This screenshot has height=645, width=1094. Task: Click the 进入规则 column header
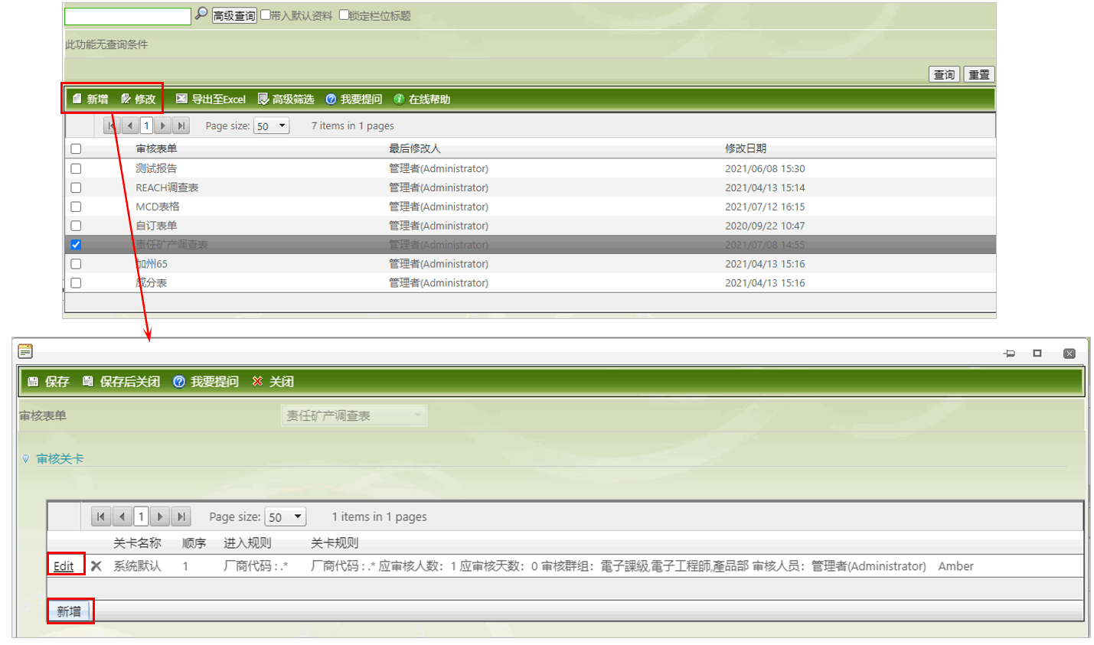point(247,543)
